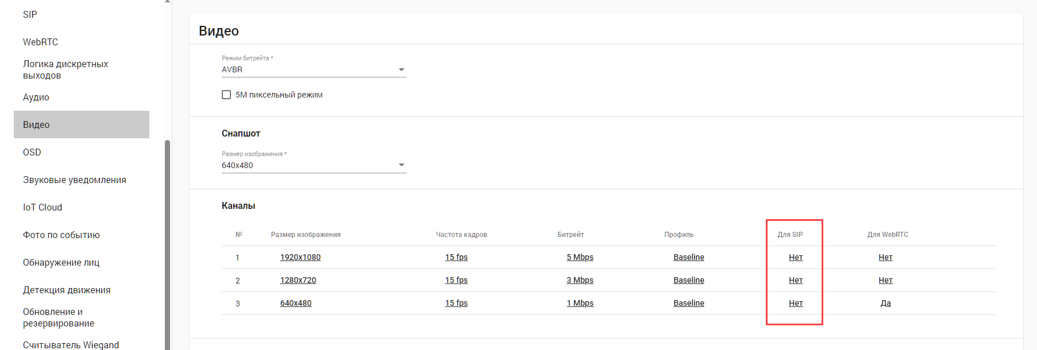Click channel 2 bitrate 3 Mbps

point(580,280)
